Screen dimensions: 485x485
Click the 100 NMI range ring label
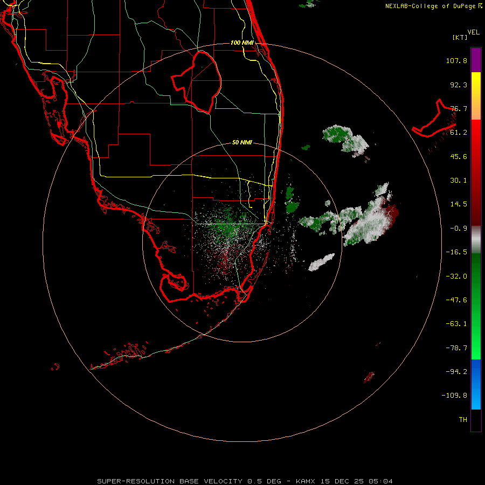(242, 43)
